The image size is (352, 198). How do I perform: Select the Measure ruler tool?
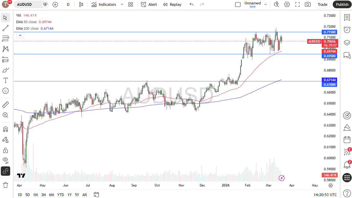6,105
